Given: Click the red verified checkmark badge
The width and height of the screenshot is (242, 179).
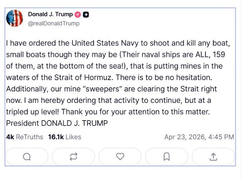Looking at the screenshot, I should 78,15.
